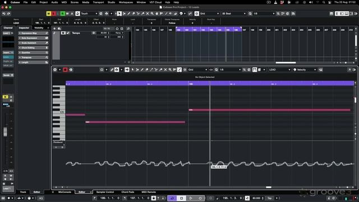
Task: Choose the Erase tool in main toolbar
Action: [x=134, y=13]
